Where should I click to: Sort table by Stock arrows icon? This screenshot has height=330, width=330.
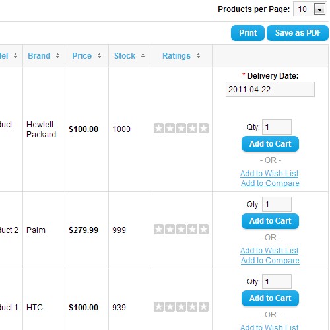(x=143, y=56)
